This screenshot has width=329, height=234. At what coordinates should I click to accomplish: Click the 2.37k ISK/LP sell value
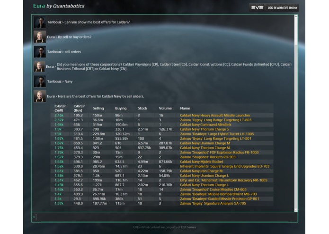coord(59,120)
